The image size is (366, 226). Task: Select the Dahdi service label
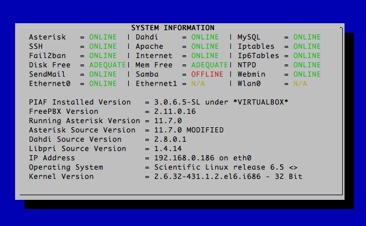(147, 37)
